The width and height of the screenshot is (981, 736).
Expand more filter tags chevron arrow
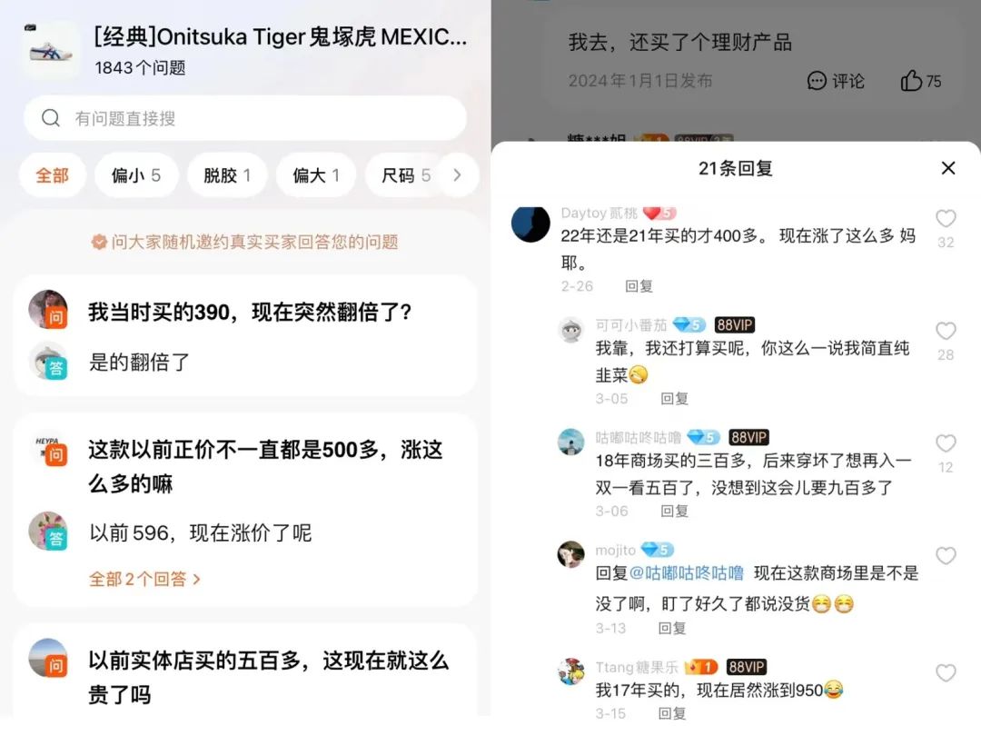[x=457, y=175]
